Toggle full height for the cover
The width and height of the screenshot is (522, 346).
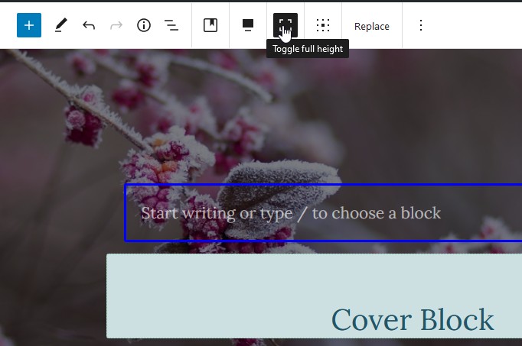point(285,25)
